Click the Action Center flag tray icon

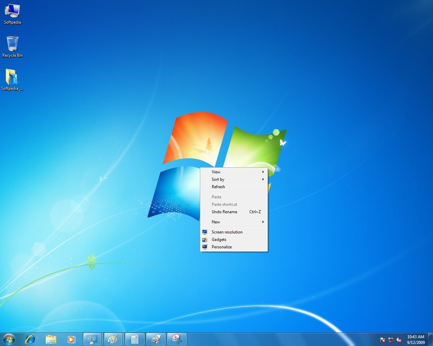tap(382, 340)
